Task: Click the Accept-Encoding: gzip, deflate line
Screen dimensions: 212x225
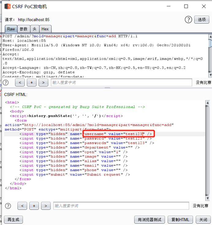Action: click(x=39, y=72)
